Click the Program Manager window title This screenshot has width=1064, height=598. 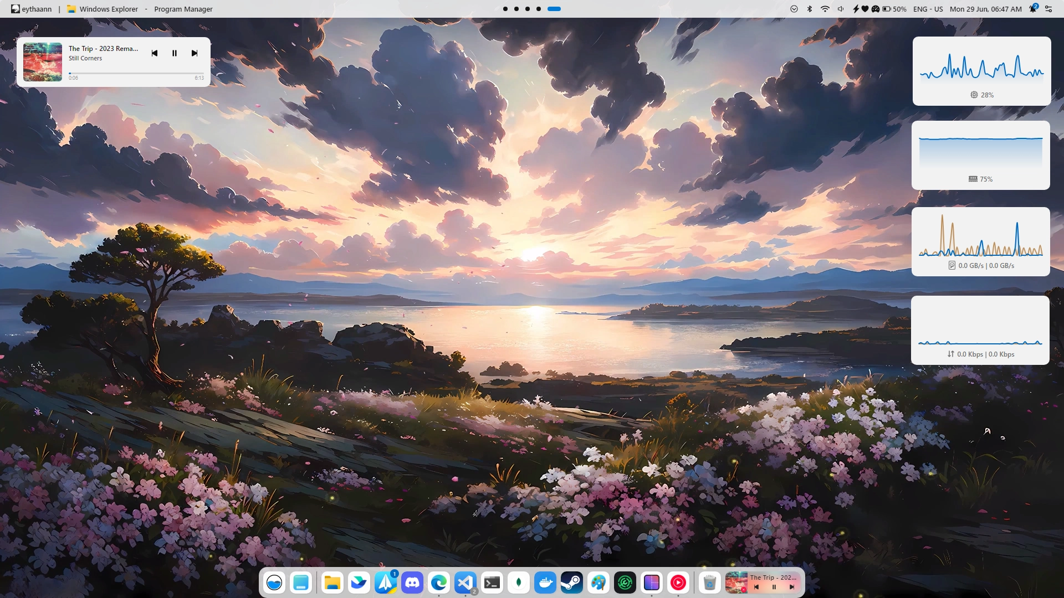(183, 9)
